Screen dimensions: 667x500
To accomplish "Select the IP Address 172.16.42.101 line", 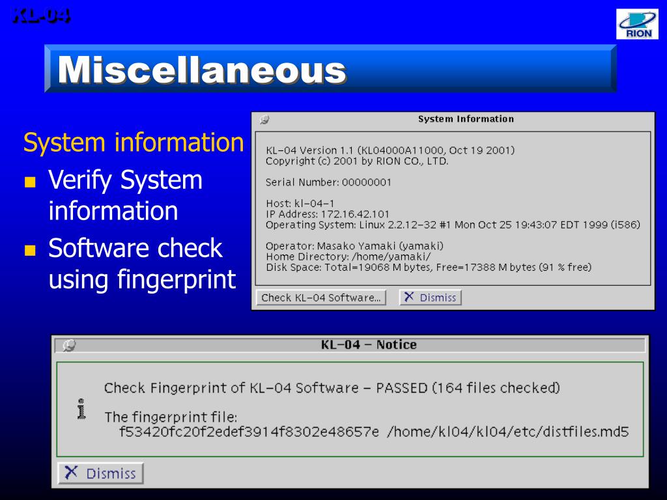I will pos(328,214).
